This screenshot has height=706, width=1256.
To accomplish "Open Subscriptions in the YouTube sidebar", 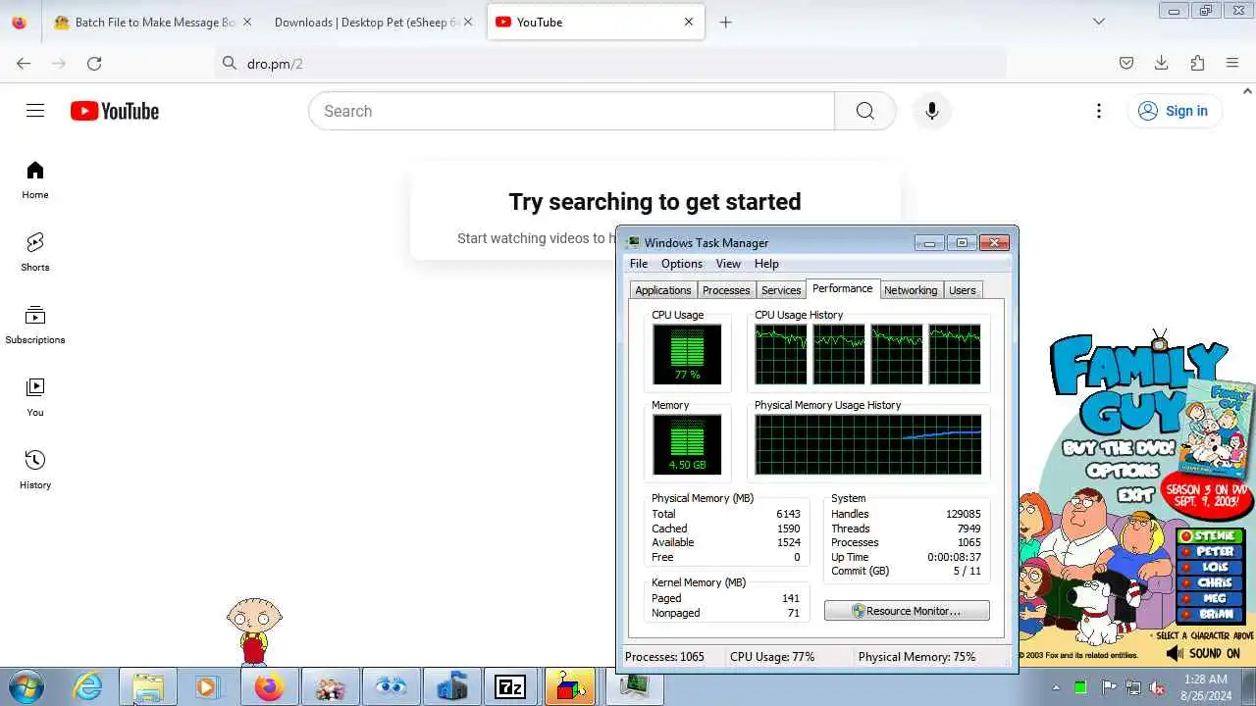I will (x=35, y=325).
